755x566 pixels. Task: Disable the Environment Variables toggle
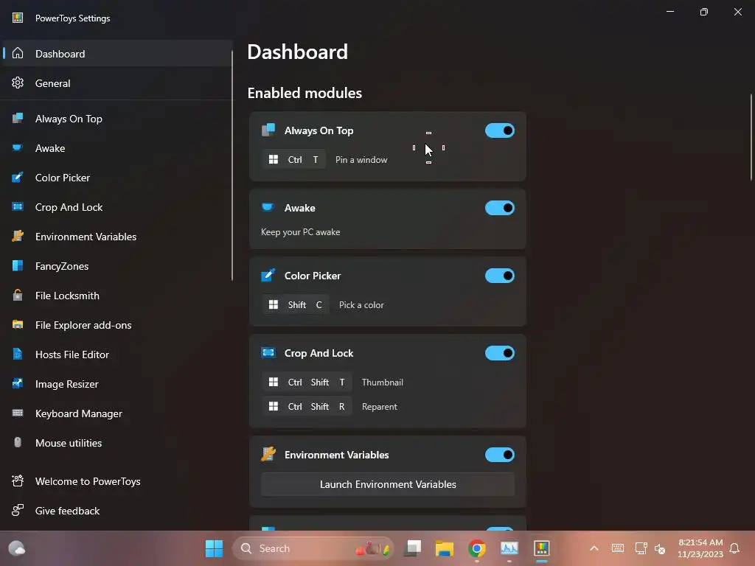tap(500, 455)
